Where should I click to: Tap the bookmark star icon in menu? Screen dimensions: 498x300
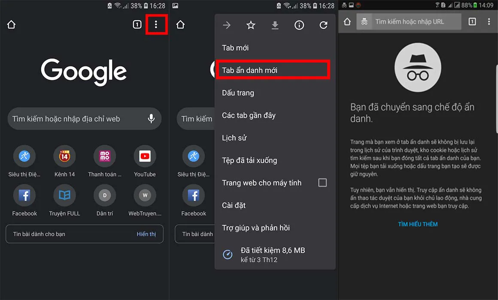[251, 25]
